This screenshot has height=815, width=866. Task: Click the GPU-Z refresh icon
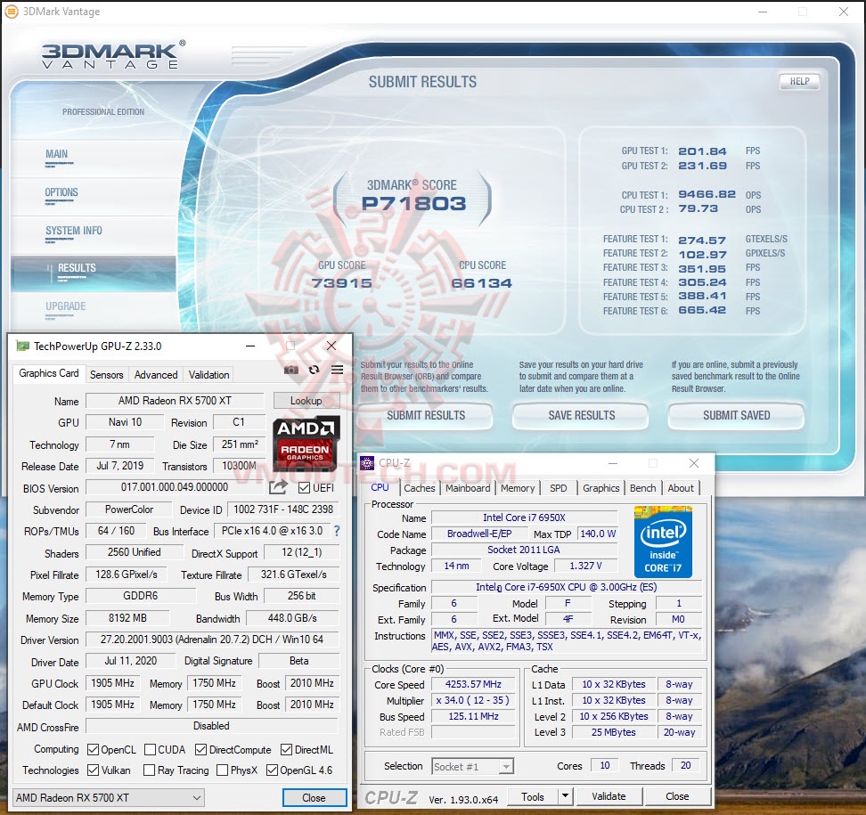315,370
